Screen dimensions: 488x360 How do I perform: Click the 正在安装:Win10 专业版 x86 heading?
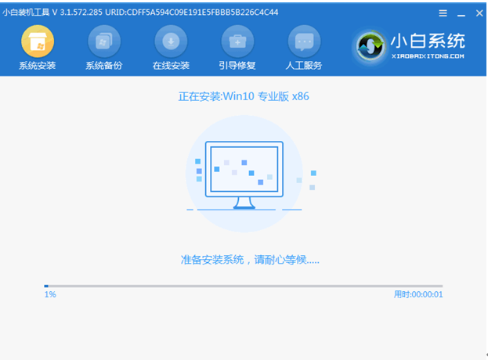[244, 96]
